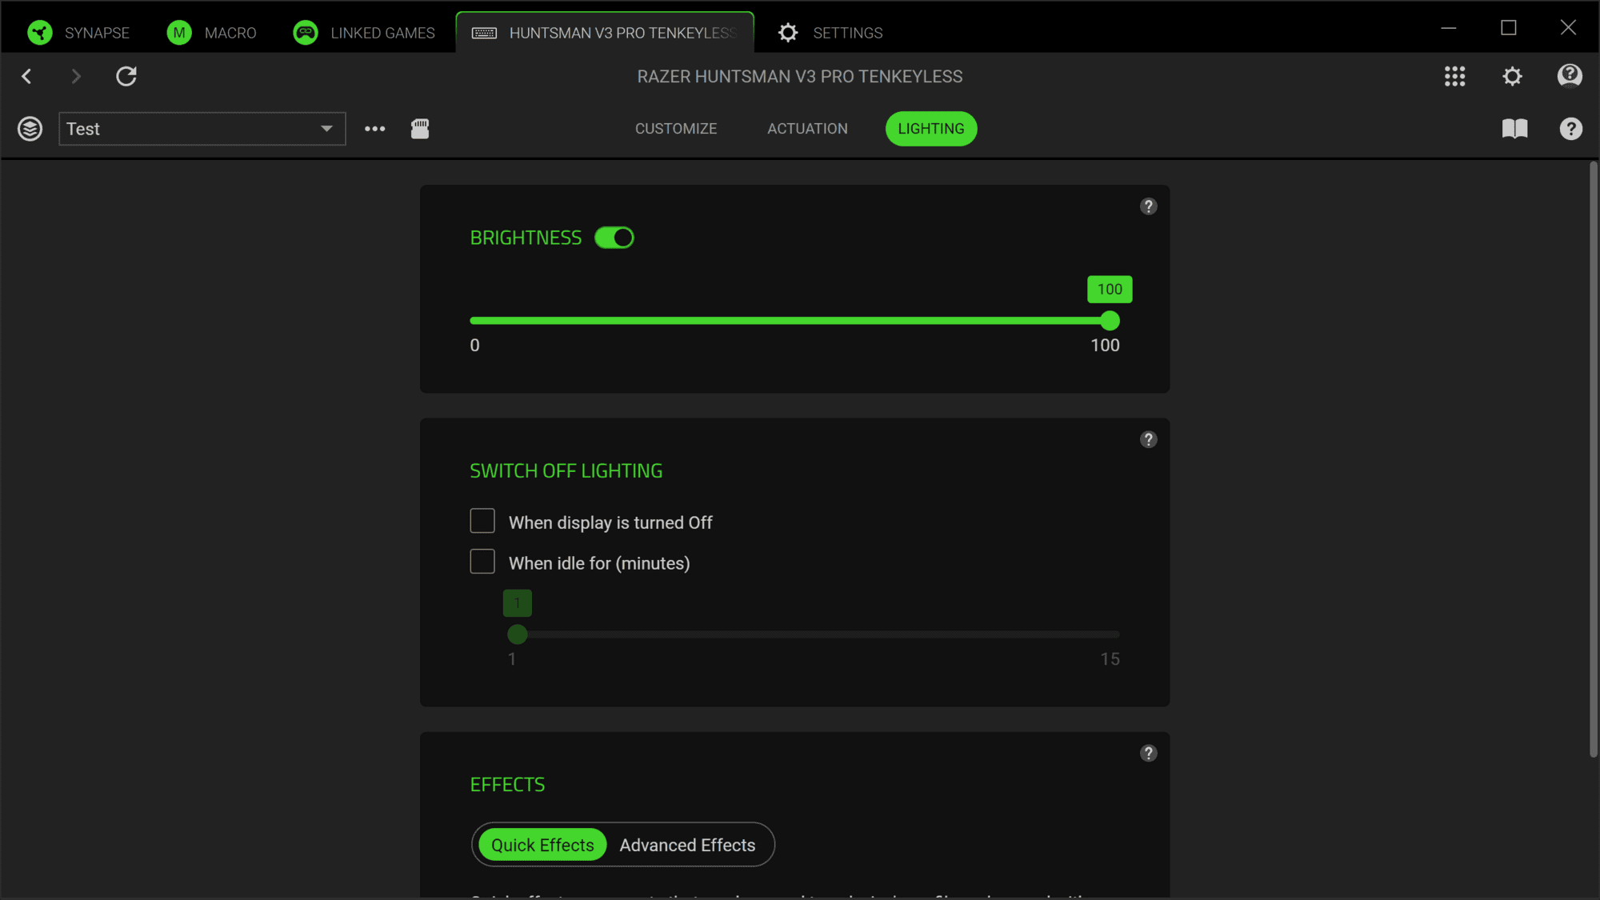Click the layered profiles icon

(30, 129)
